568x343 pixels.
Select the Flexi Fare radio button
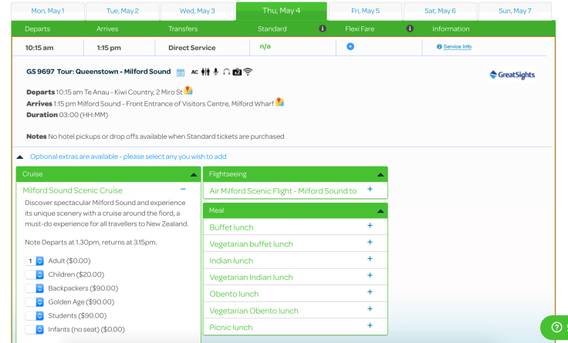(x=350, y=47)
